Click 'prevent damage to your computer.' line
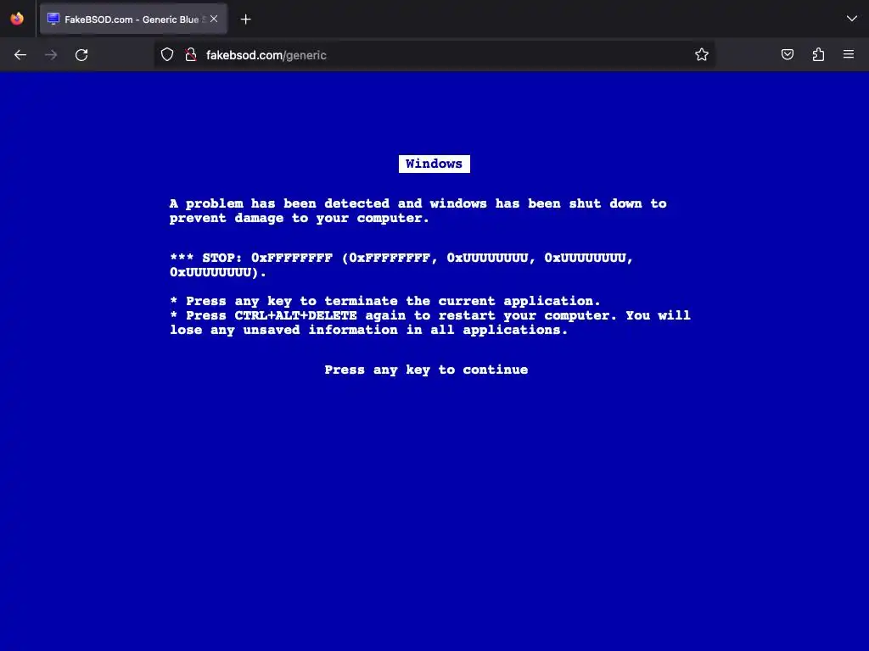This screenshot has width=869, height=651. click(x=300, y=218)
